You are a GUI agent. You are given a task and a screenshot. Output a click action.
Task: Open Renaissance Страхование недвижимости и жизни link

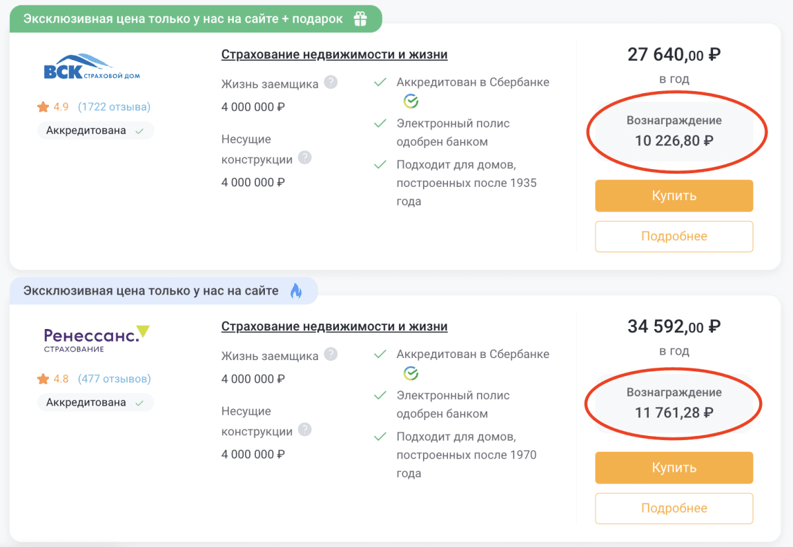[334, 326]
